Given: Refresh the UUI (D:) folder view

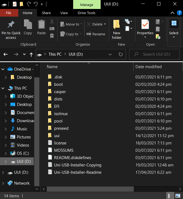Looking at the screenshot, I should [121, 54].
